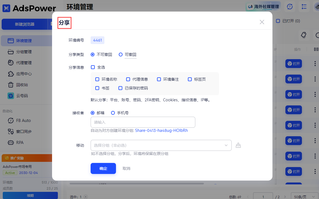Tick the 已保存的密码 checkbox
This screenshot has width=319, height=199.
click(120, 88)
